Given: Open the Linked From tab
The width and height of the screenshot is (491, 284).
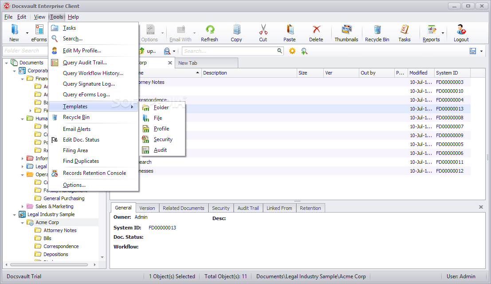Looking at the screenshot, I should coord(279,208).
